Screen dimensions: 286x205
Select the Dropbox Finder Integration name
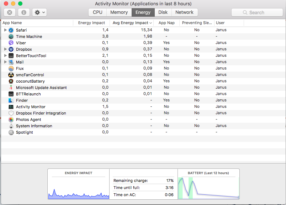click(x=41, y=113)
